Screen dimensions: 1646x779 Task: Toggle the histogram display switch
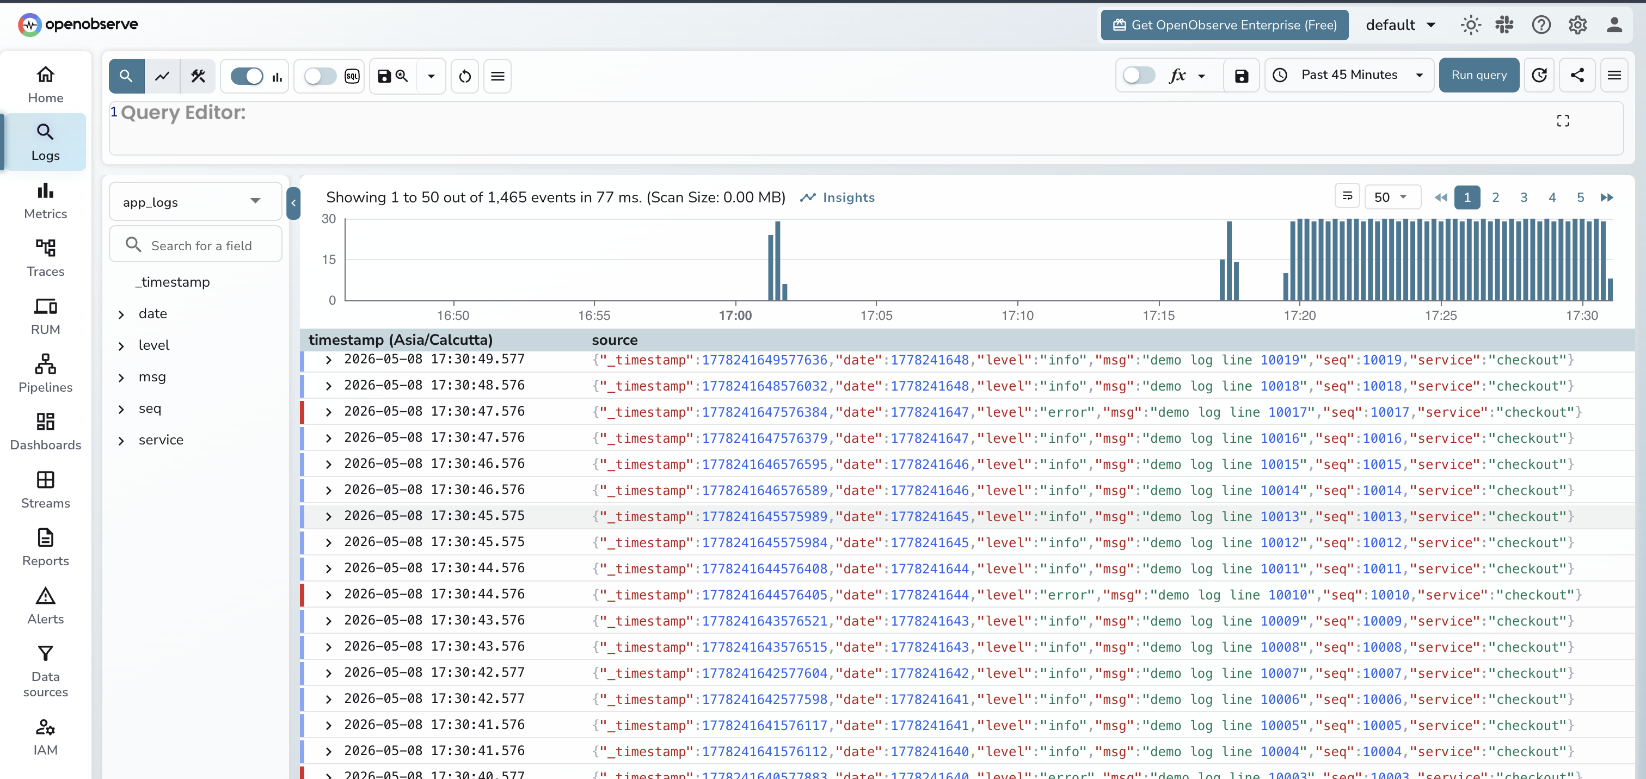(x=247, y=76)
